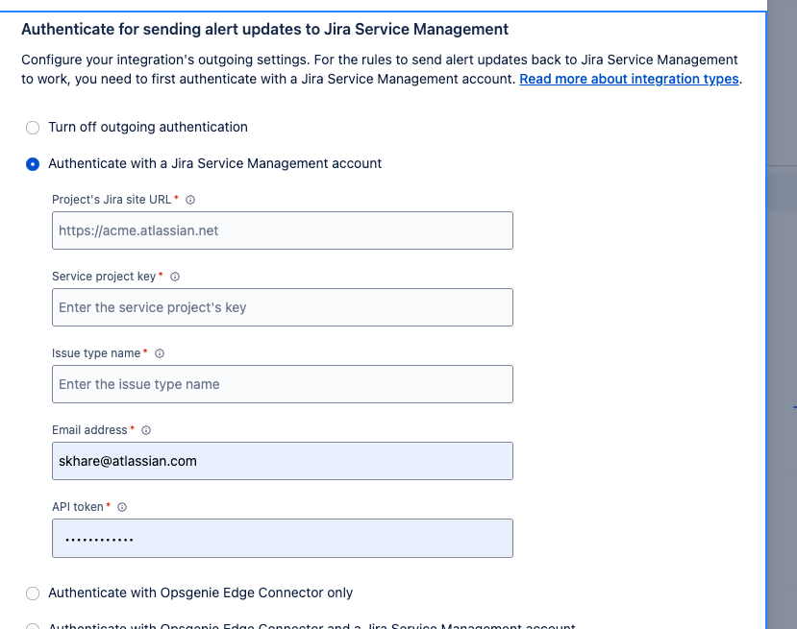Select Authenticate with a Jira Service Management account
797x629 pixels.
coord(33,164)
